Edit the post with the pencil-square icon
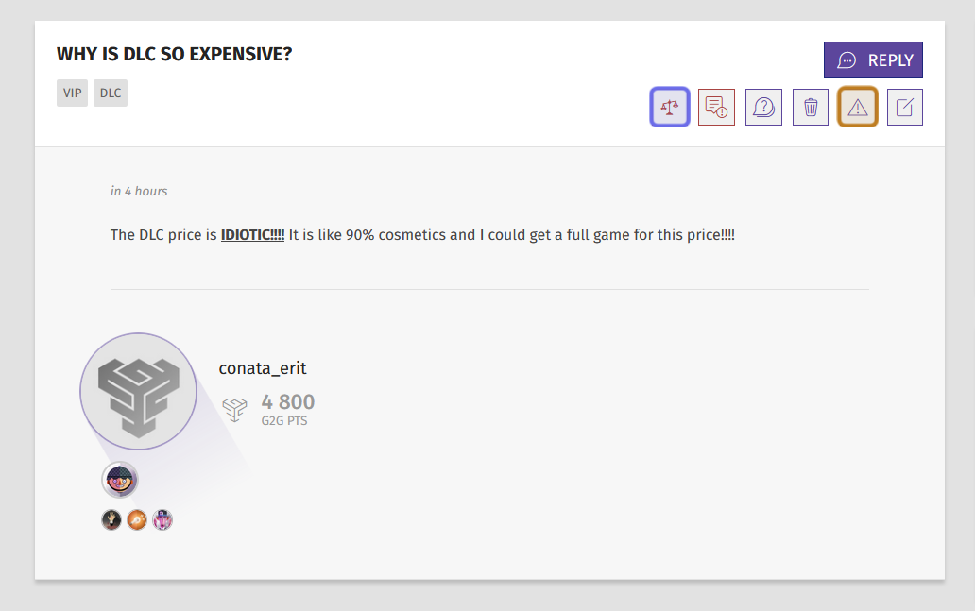This screenshot has width=975, height=611. tap(905, 107)
